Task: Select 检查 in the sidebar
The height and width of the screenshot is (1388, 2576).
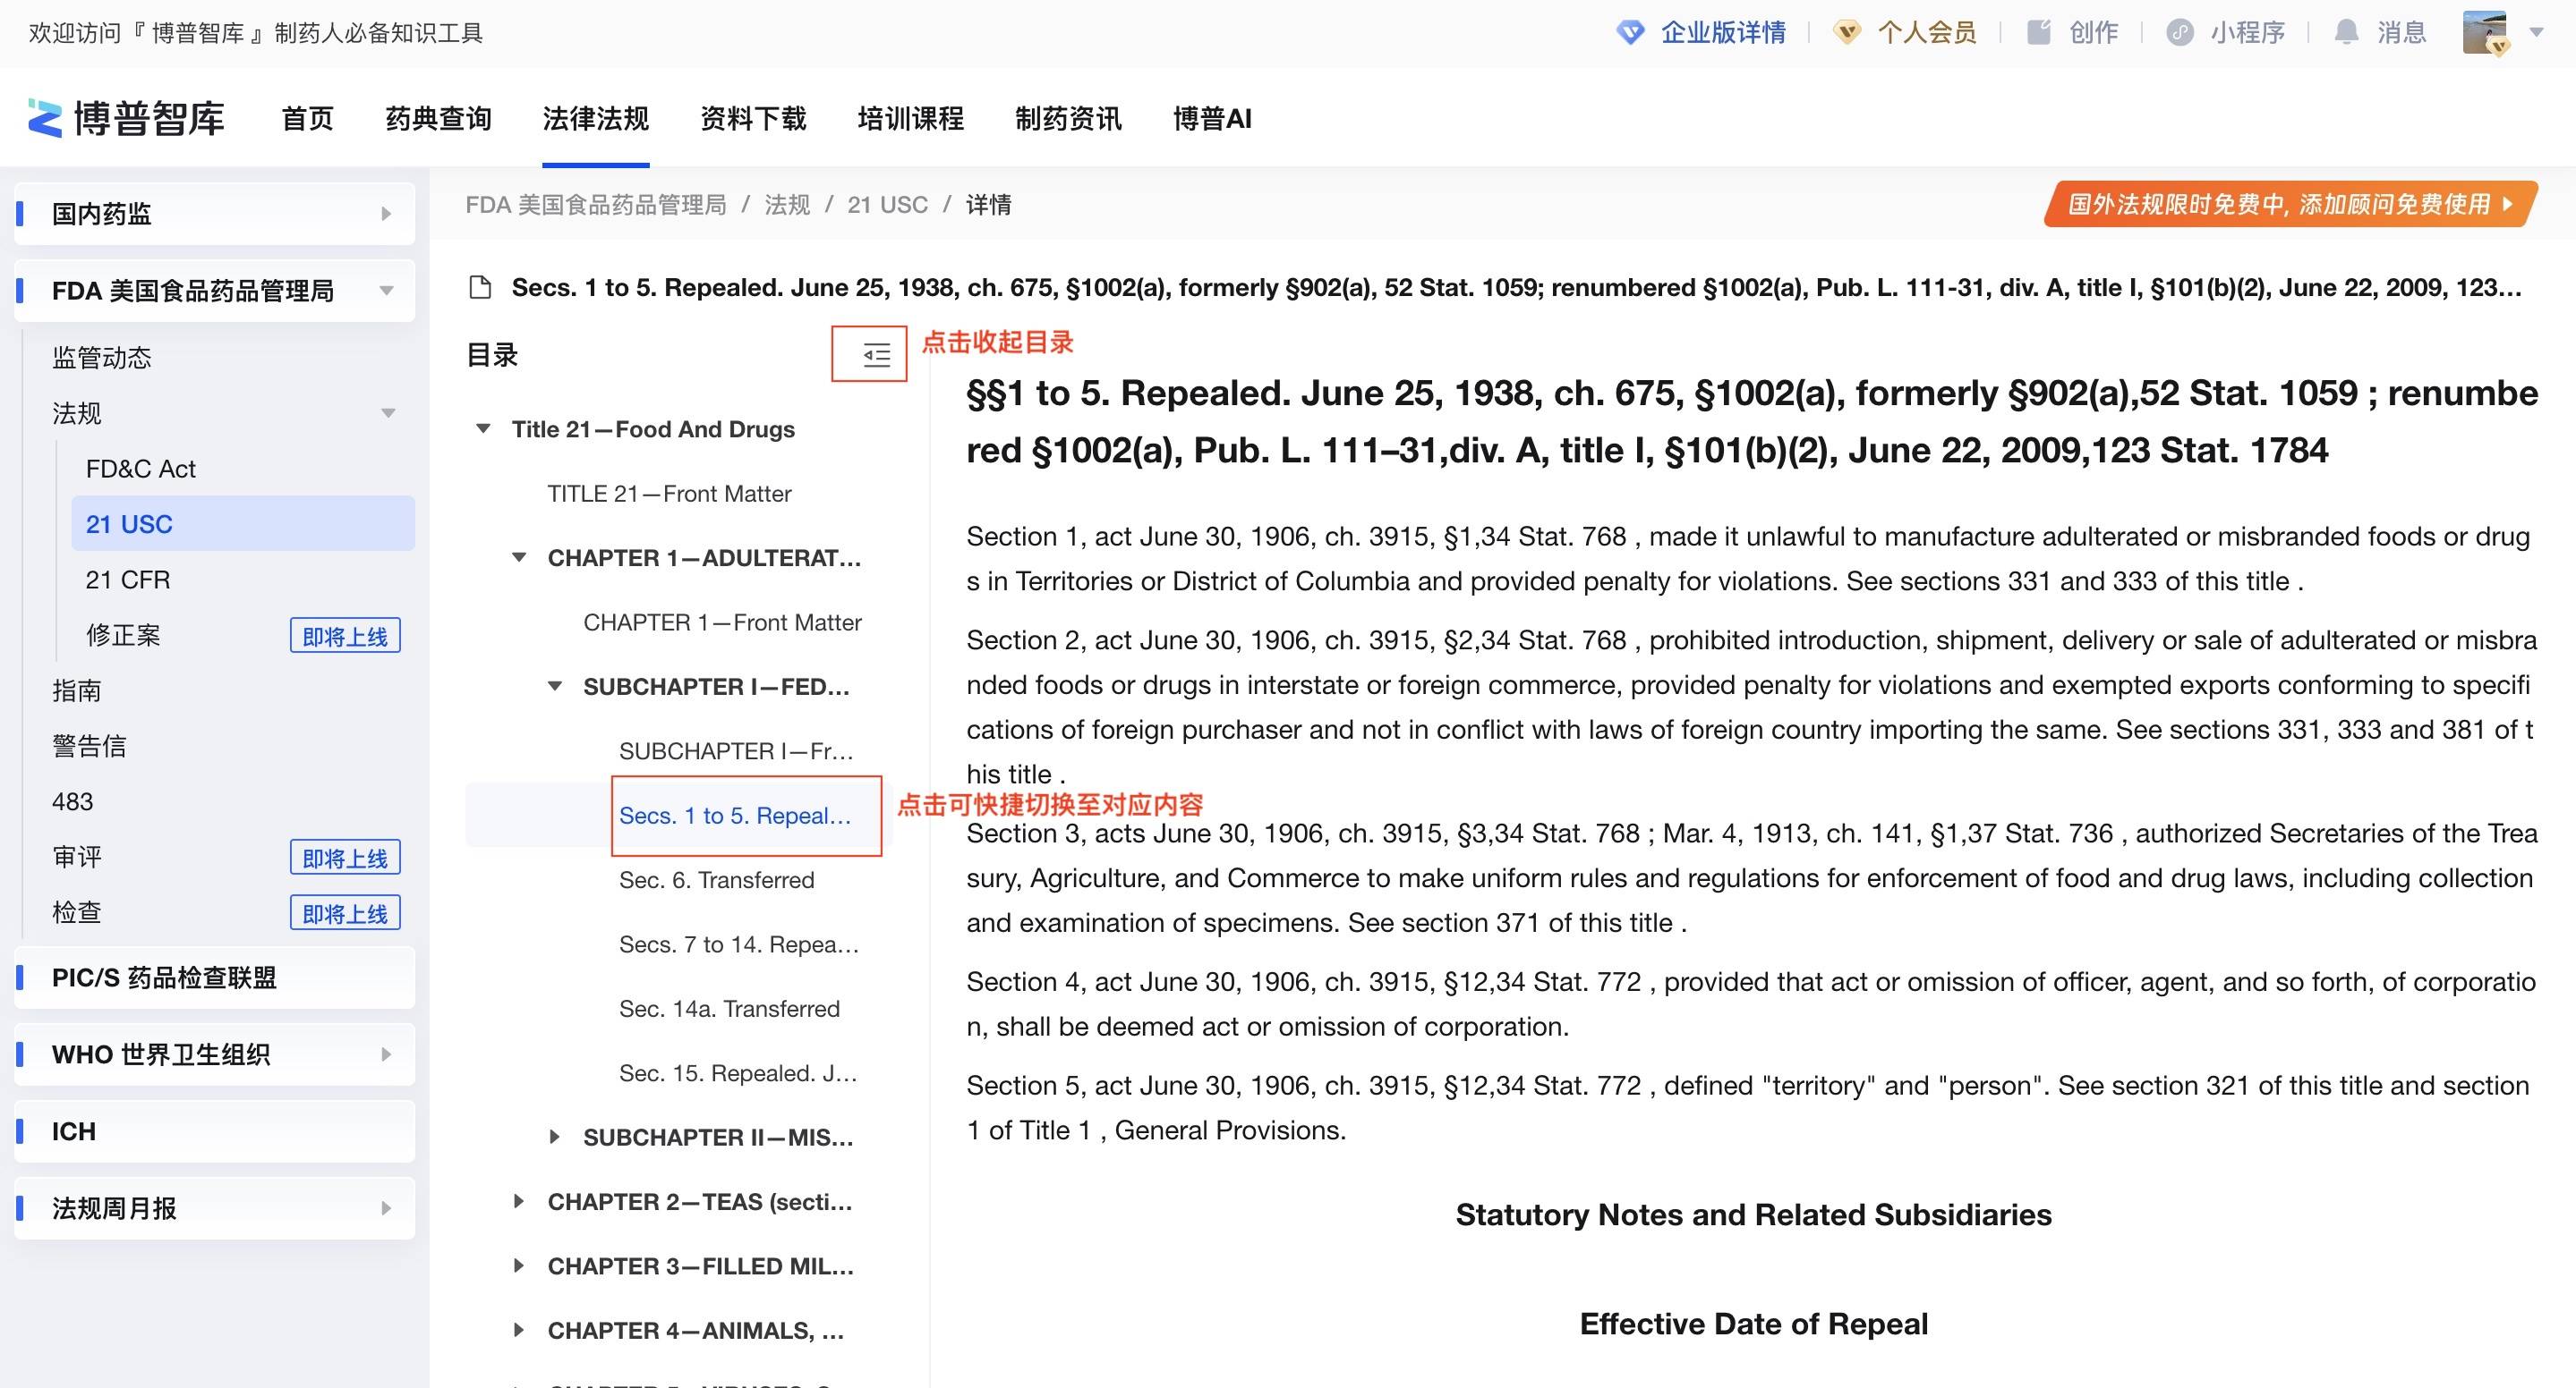Action: coord(77,912)
